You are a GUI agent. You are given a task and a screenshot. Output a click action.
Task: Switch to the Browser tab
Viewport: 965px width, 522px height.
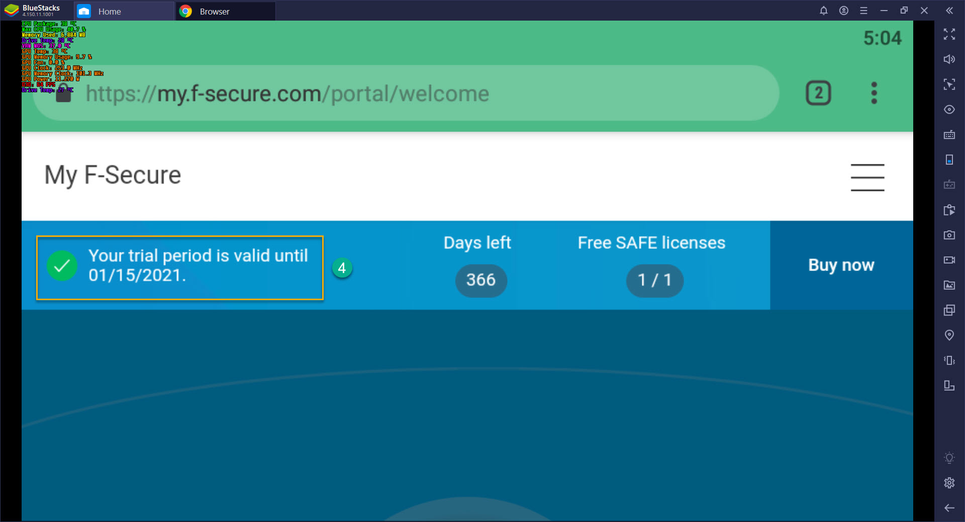(225, 11)
